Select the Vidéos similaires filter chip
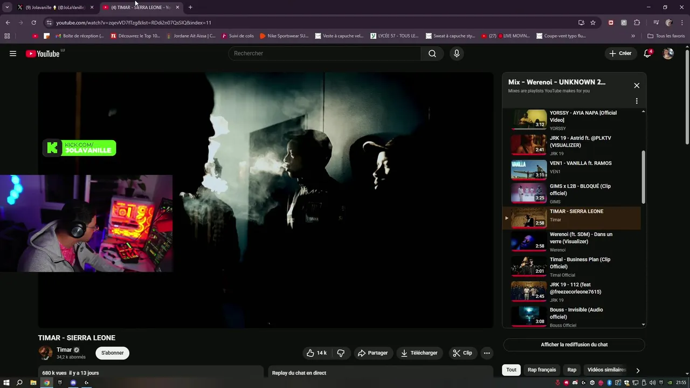Screen dimensions: 690x388 tap(606, 370)
